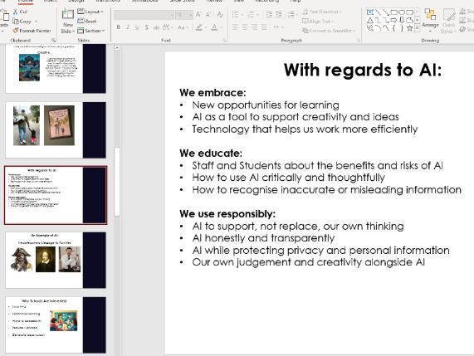Screen dimensions: 474x356
Task: Expand the Copy options arrow
Action: coord(37,22)
